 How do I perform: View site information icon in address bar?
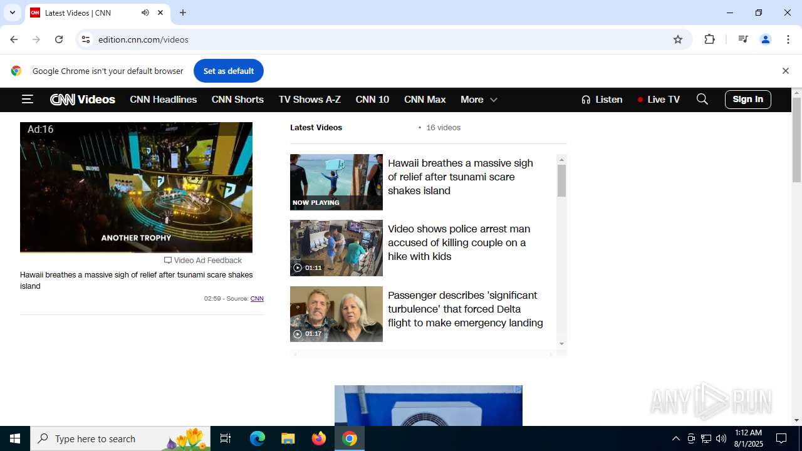[x=86, y=39]
